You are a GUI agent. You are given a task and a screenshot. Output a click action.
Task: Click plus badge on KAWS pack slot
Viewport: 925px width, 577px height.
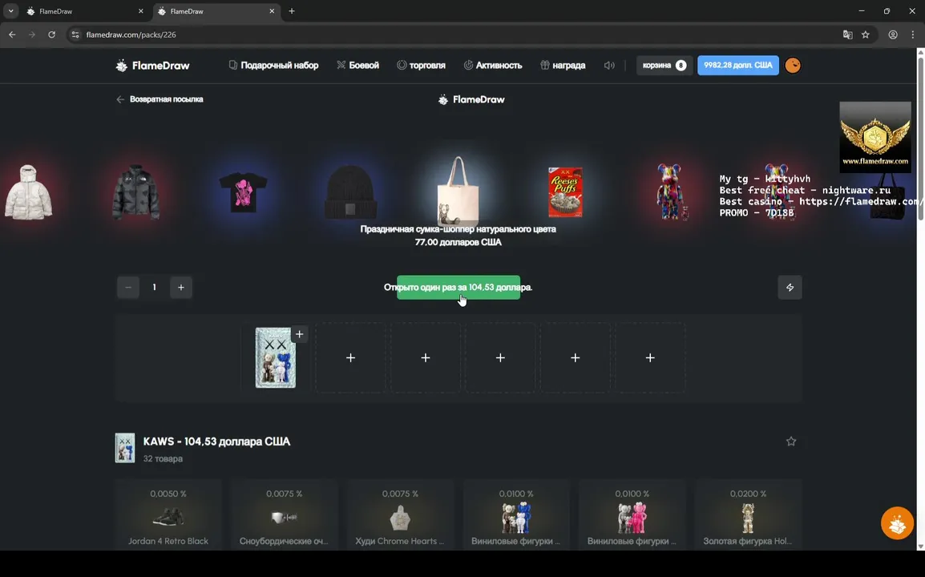pos(300,334)
